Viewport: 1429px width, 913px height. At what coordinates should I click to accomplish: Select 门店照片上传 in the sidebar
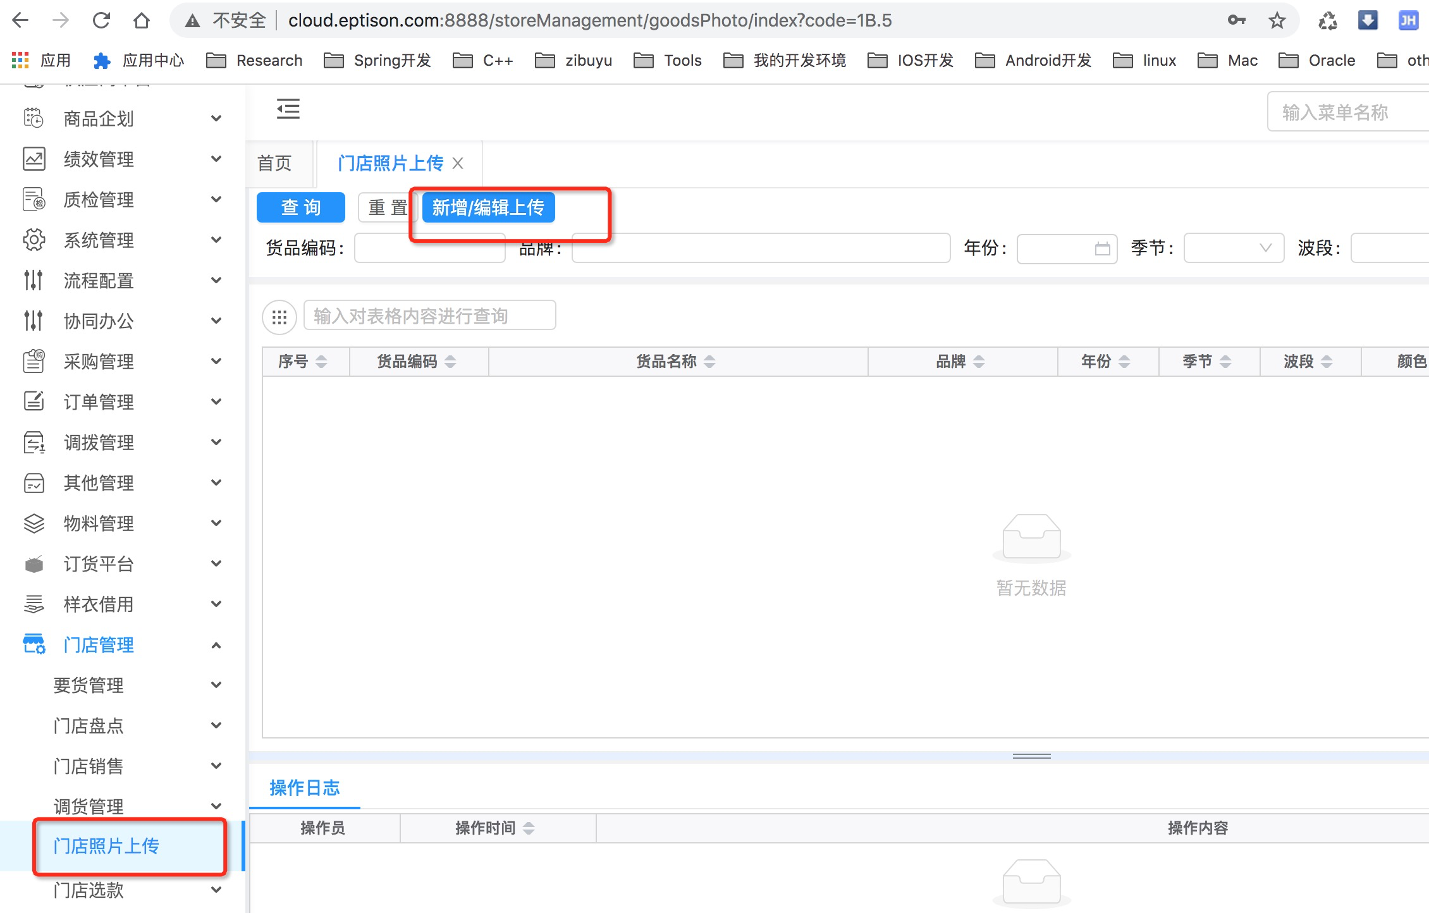[106, 846]
